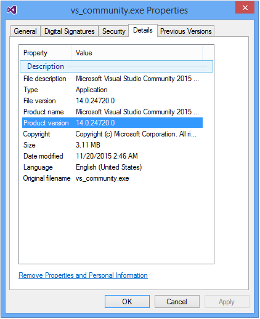Click the 3.11 MB size value
The height and width of the screenshot is (319, 260).
click(x=88, y=145)
